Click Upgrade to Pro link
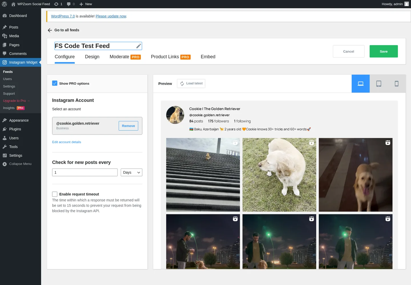 pos(16,101)
